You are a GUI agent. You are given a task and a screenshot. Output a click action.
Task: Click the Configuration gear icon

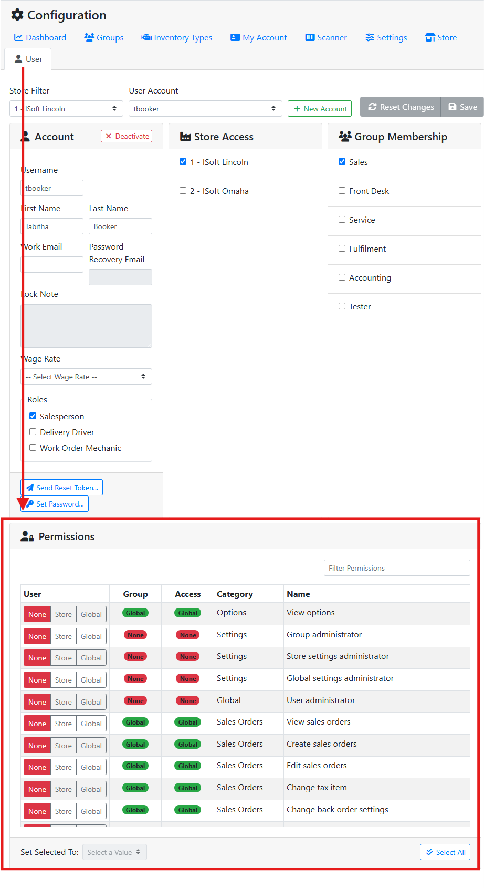(x=17, y=15)
